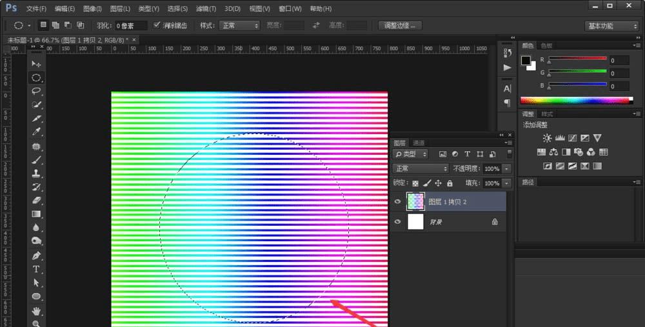Image resolution: width=645 pixels, height=327 pixels.
Task: Open the 图像(I) menu
Action: click(x=92, y=8)
